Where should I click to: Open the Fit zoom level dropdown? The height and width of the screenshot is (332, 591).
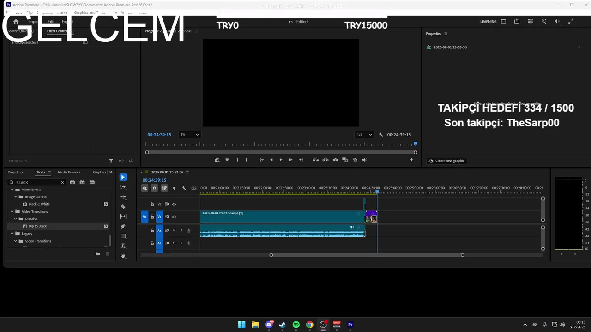click(x=189, y=135)
